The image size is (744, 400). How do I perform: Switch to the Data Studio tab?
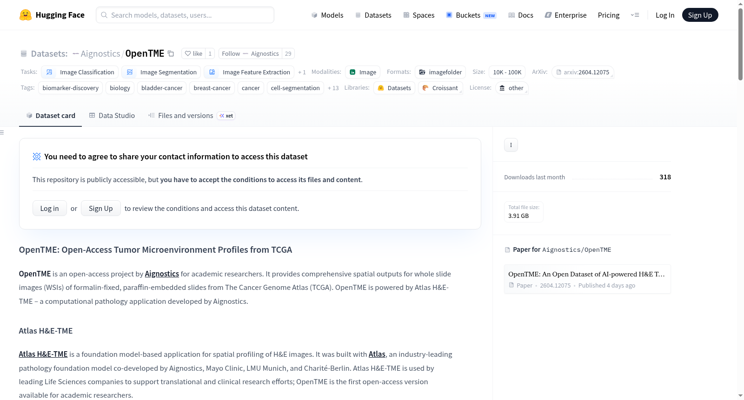(112, 116)
